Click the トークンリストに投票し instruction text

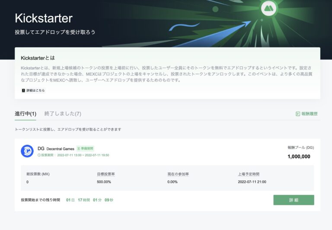coord(68,129)
